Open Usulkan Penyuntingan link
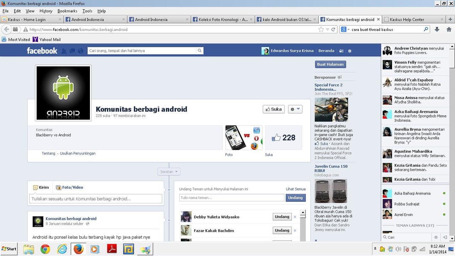 click(77, 153)
